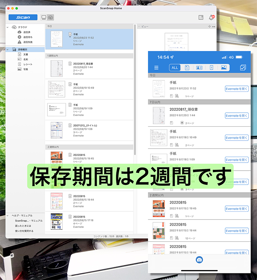Click the blue Scan button

pyautogui.click(x=23, y=17)
